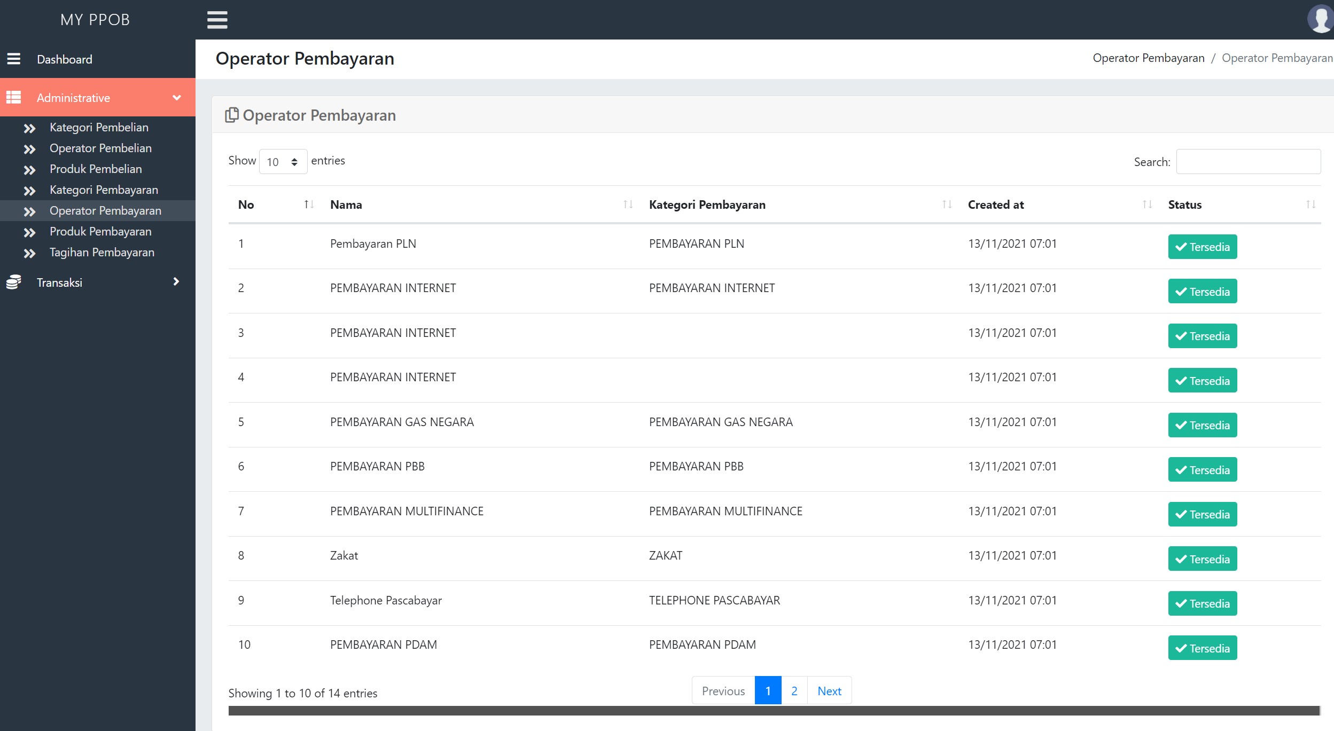Click page 2 pagination button

pos(794,690)
